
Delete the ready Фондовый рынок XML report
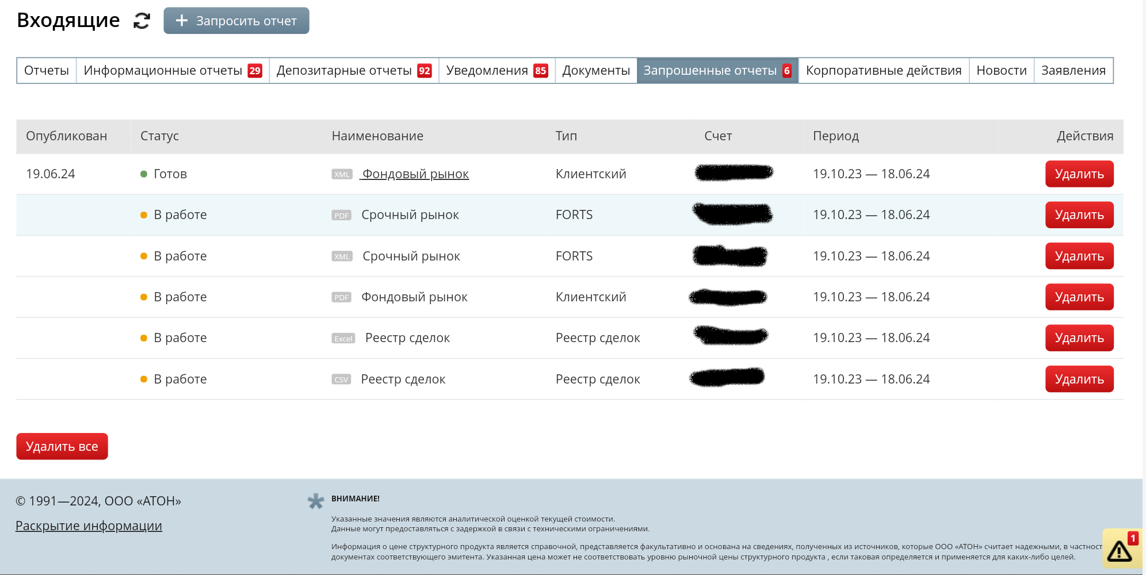point(1079,174)
